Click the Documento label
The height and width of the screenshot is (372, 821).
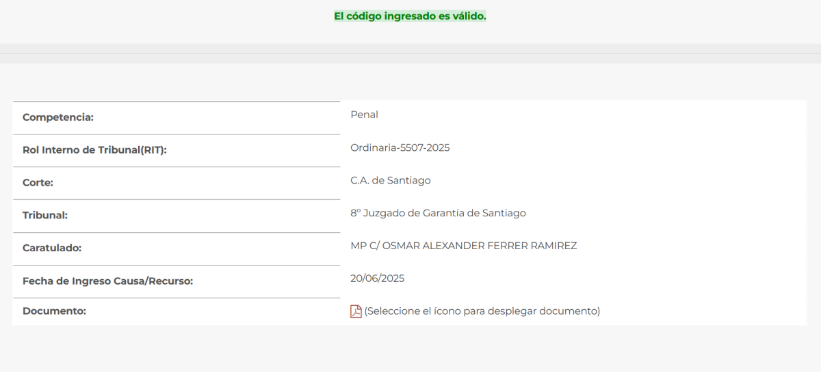coord(54,311)
